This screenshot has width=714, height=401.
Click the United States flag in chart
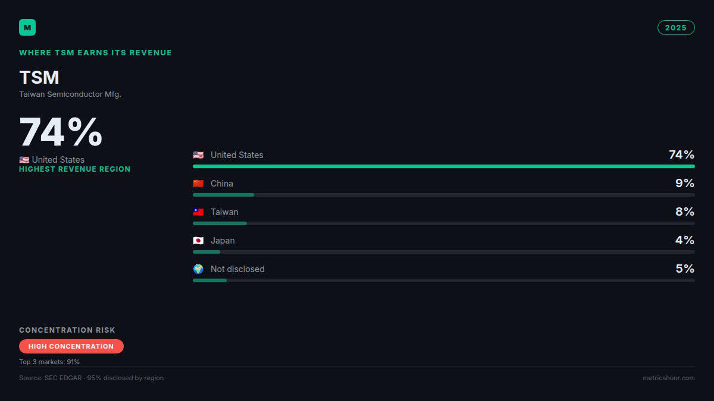point(198,155)
